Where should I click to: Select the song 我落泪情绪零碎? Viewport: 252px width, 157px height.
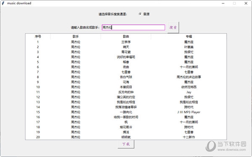(126, 107)
